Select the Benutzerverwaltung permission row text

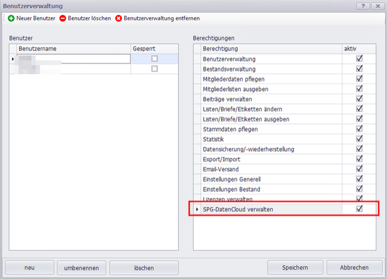pyautogui.click(x=229, y=59)
